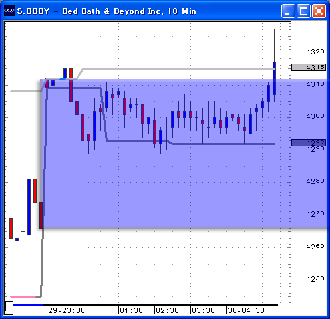Click the CQG icon in title bar
Image resolution: width=330 pixels, height=319 pixels.
9,11
